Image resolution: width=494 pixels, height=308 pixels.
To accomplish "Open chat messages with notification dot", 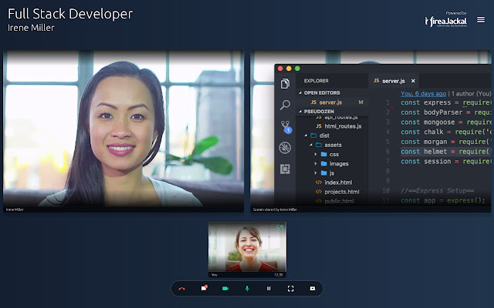I will pos(204,288).
